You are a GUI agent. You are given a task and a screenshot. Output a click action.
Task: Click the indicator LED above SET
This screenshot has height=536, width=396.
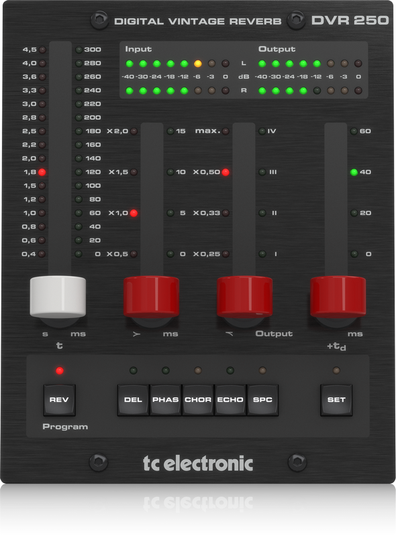[336, 371]
